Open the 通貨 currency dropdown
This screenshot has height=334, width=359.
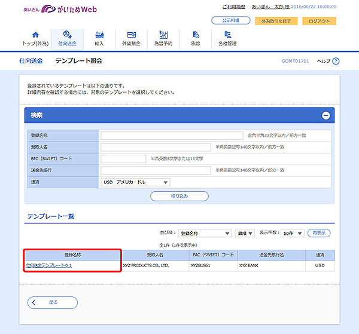[135, 182]
